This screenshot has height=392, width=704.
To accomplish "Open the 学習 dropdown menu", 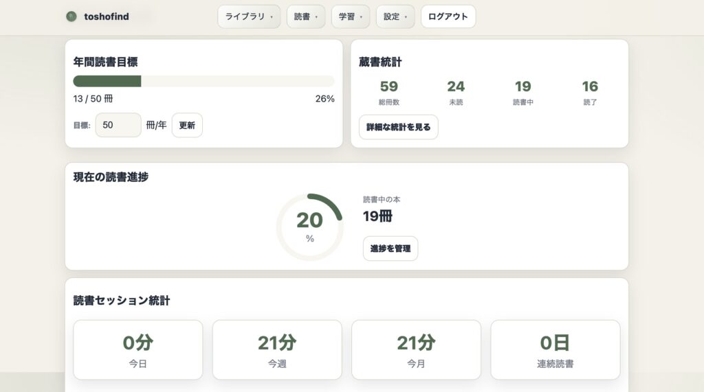I will 351,16.
